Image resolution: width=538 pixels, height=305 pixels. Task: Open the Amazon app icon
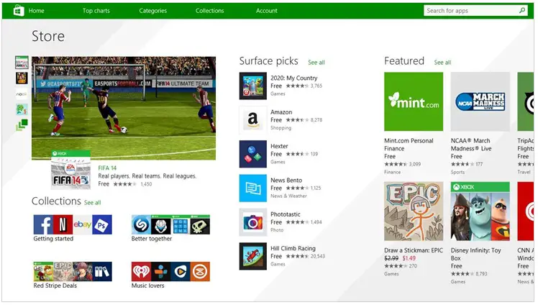pos(253,119)
